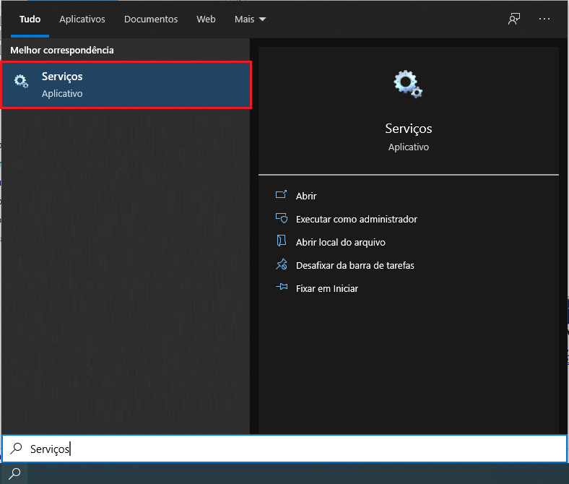This screenshot has width=569, height=484.
Task: Switch to the Aplicativos tab
Action: 82,20
